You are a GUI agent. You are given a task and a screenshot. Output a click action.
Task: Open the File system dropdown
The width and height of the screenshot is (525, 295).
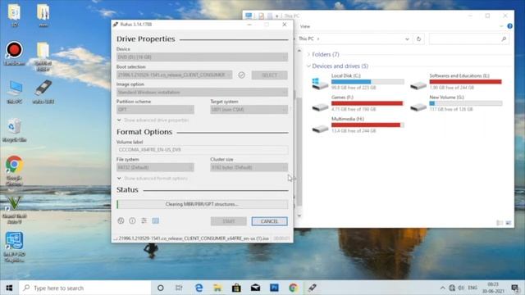point(155,167)
